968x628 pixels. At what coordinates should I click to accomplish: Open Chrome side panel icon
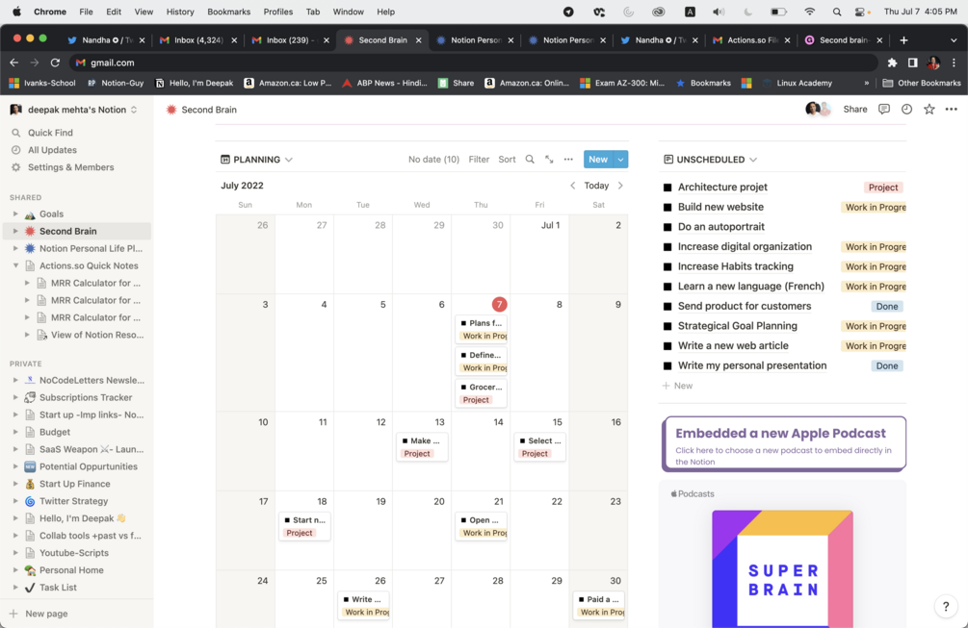click(x=912, y=63)
